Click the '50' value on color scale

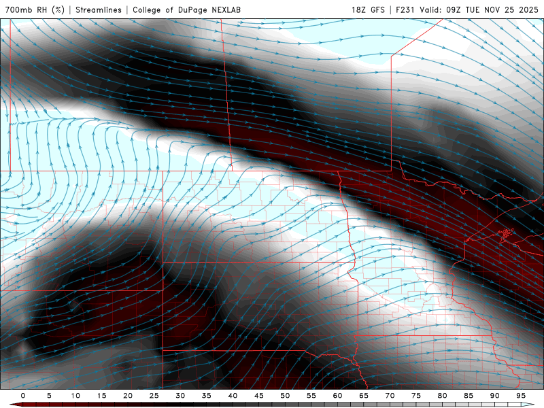tap(285, 396)
